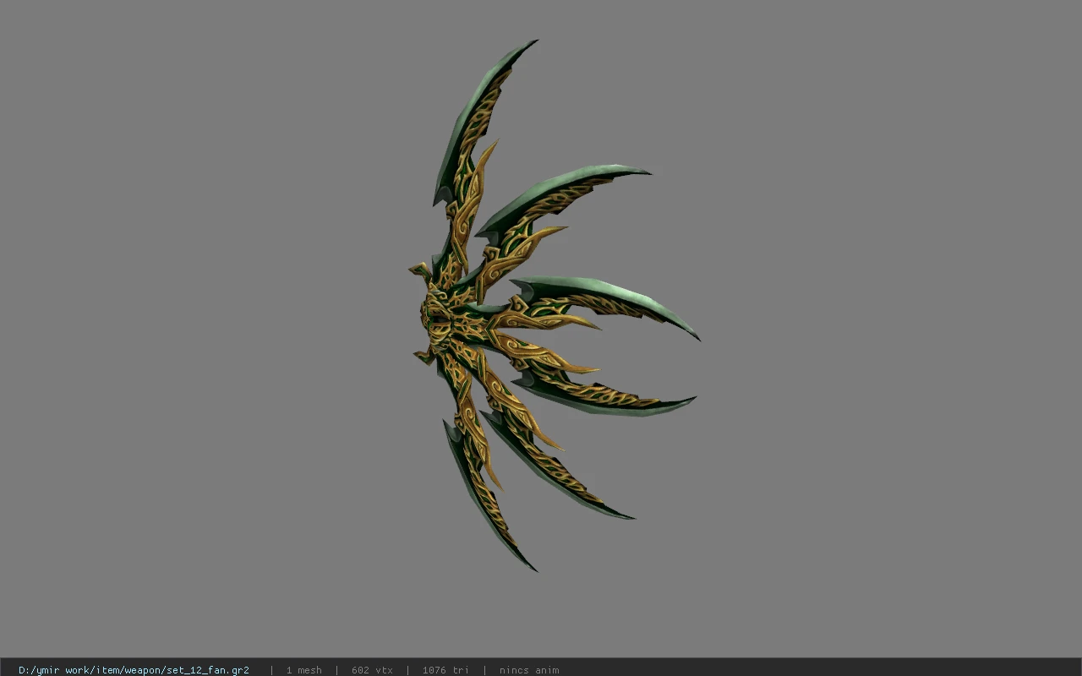
Task: Click the '1076 tri' triangle count
Action: pos(445,670)
